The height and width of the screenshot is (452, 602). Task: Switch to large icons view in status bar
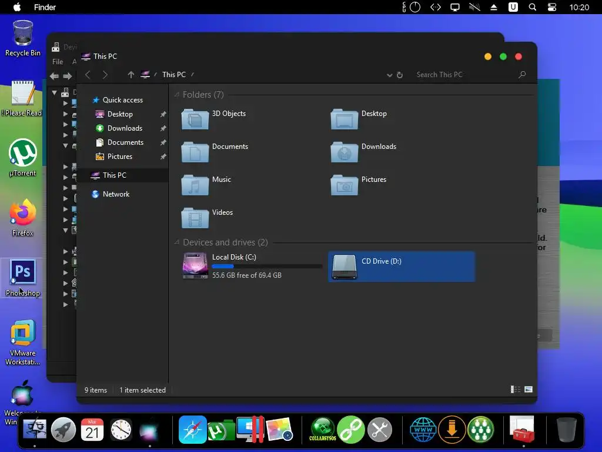[529, 390]
